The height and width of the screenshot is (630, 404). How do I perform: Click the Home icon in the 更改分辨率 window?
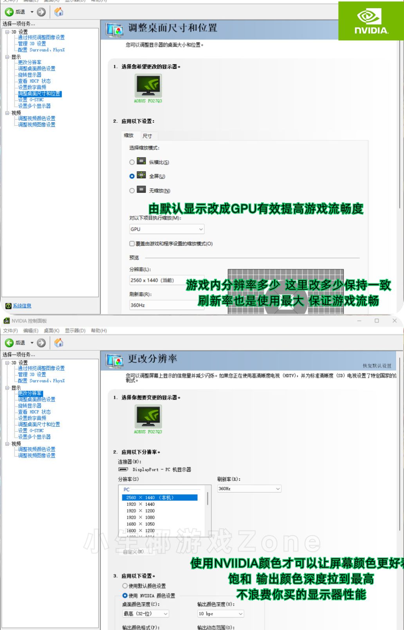click(59, 343)
